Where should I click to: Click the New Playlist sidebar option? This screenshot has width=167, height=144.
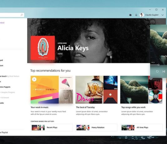tap(4, 132)
